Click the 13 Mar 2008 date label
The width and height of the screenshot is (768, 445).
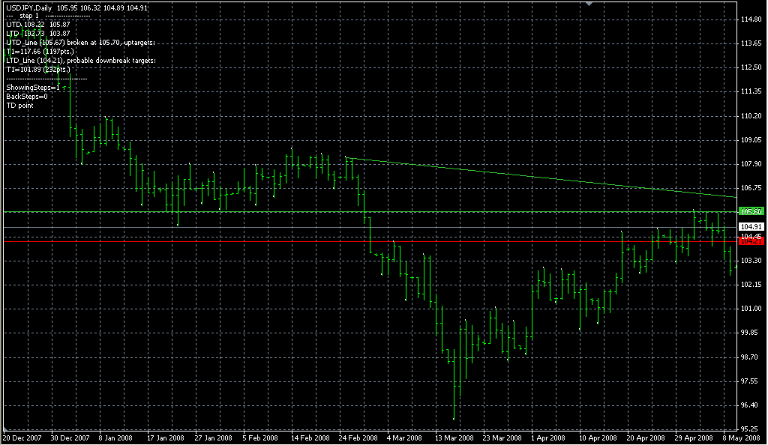[x=455, y=438]
